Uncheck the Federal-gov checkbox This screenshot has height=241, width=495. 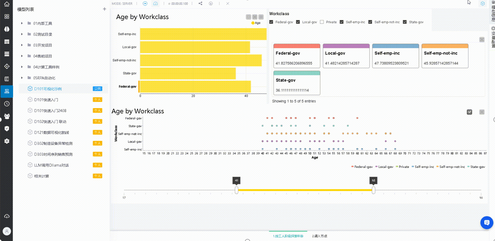tap(271, 22)
